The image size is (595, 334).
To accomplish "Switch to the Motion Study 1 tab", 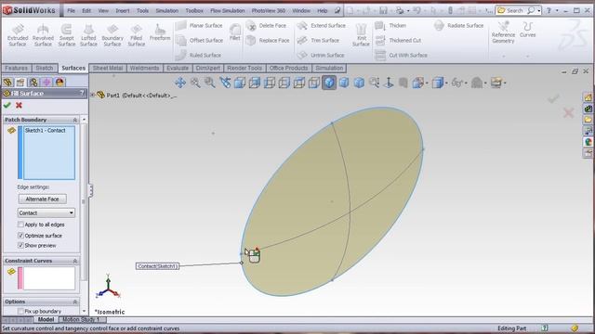I will coord(80,319).
